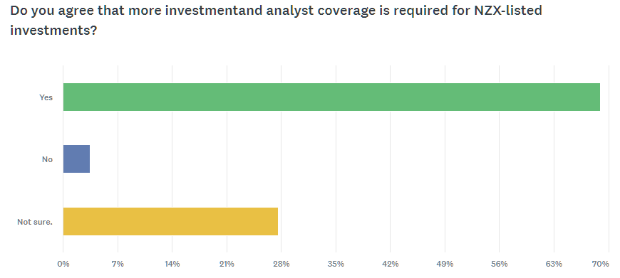620x278 pixels.
Task: Select the No category label
Action: click(48, 159)
